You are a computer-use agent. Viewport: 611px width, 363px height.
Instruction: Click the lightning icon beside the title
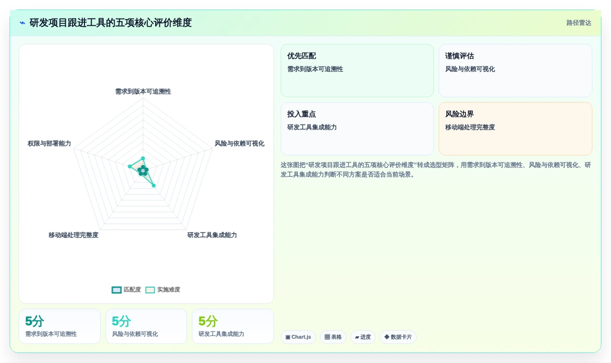coord(22,23)
